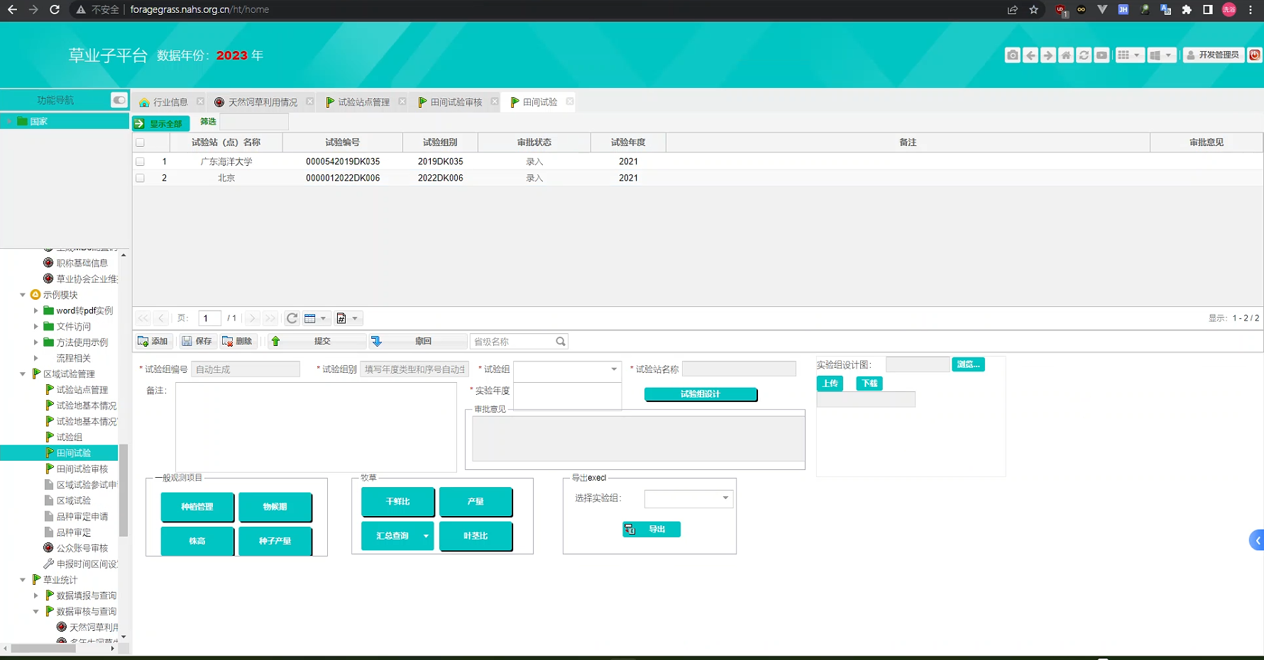The height and width of the screenshot is (660, 1264).
Task: Toggle the 功能导航 navigation switch
Action: (x=119, y=100)
